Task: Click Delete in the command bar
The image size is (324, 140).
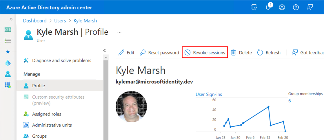Action: 241,53
